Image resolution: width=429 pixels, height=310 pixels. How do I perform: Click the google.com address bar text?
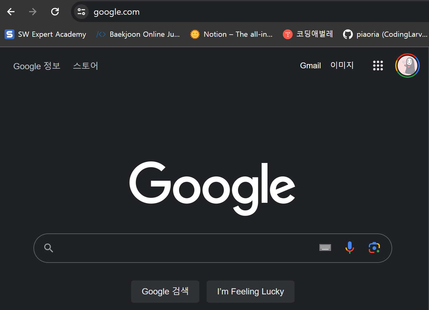pyautogui.click(x=116, y=12)
